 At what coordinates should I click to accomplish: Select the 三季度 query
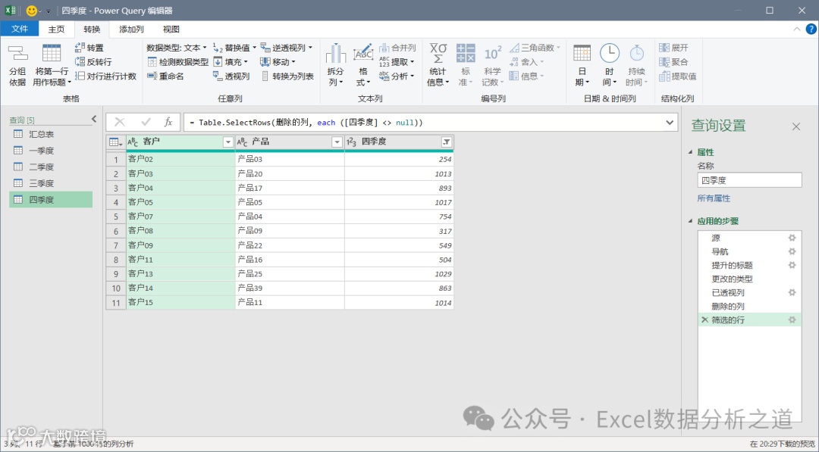[x=51, y=183]
